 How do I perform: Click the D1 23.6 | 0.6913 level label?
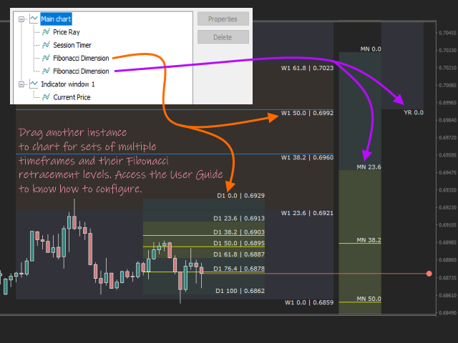tap(239, 219)
